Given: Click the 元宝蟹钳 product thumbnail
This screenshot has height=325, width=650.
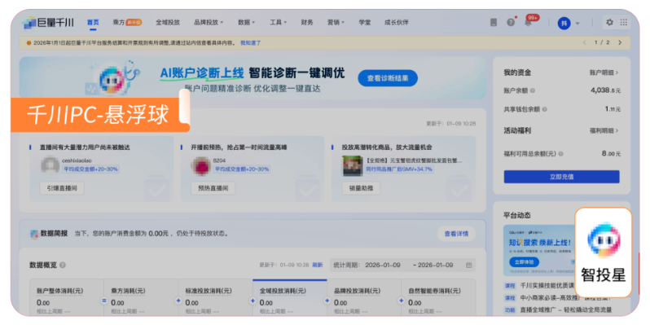Looking at the screenshot, I should (353, 165).
